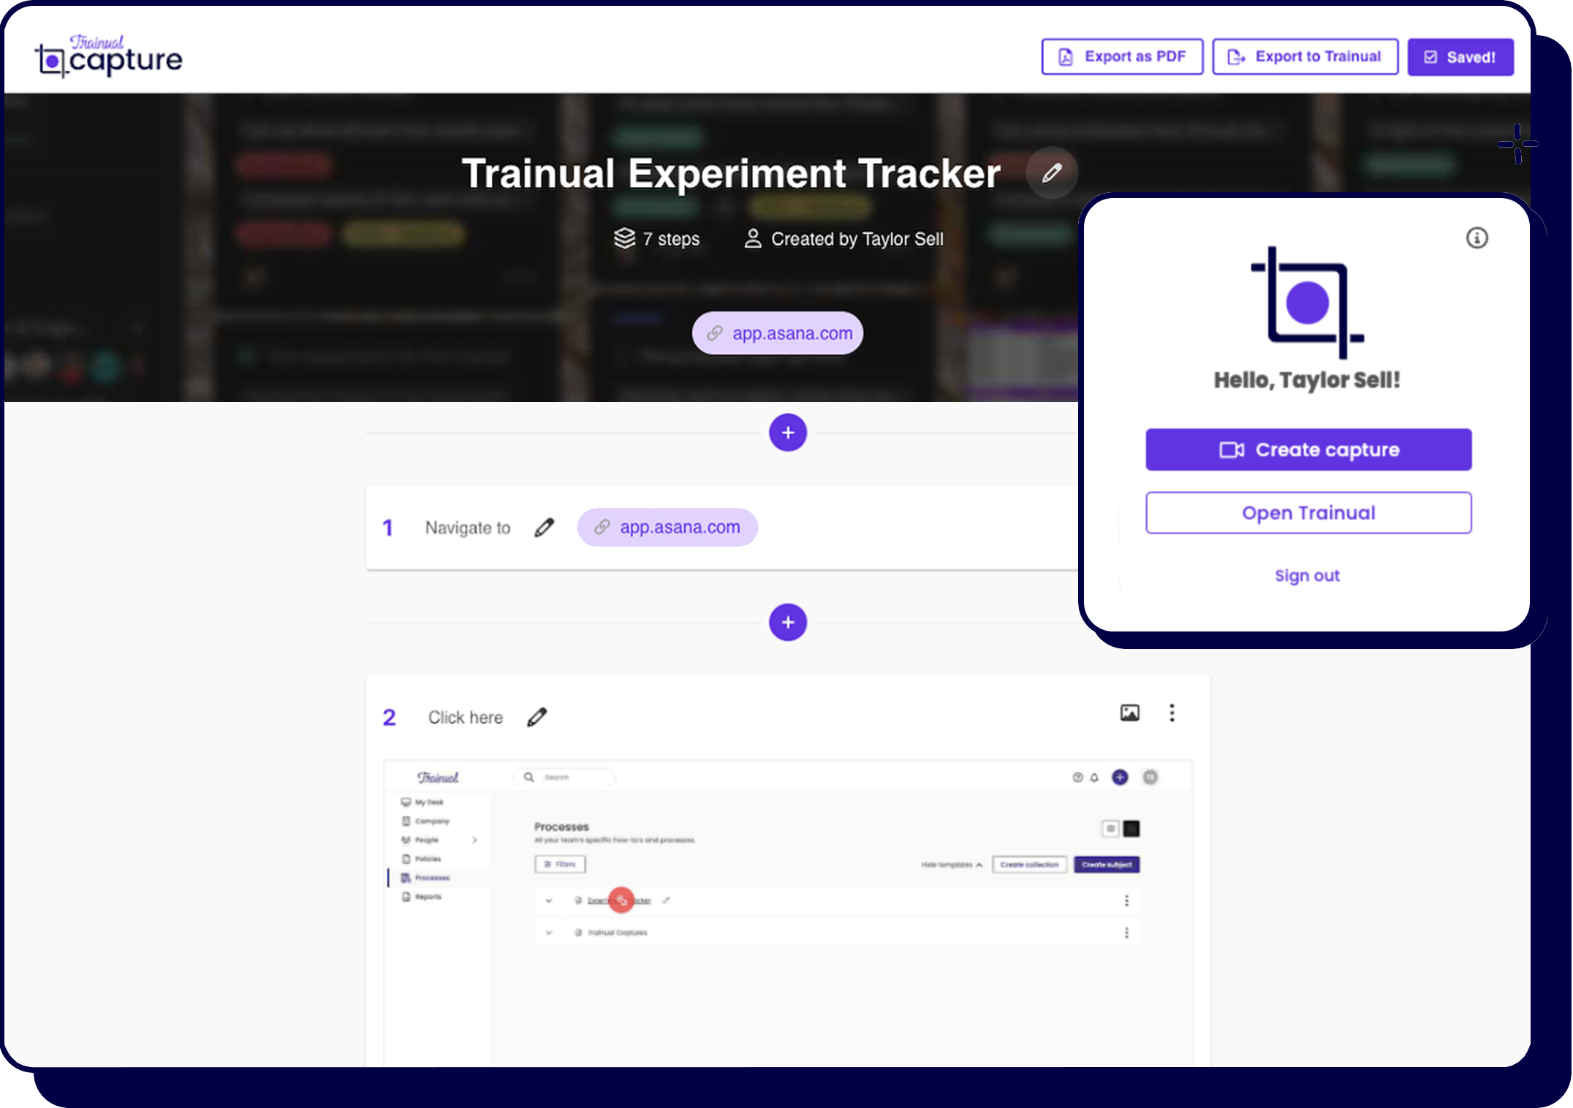Click the plus icon below step 1
Image resolution: width=1573 pixels, height=1108 pixels.
point(788,622)
